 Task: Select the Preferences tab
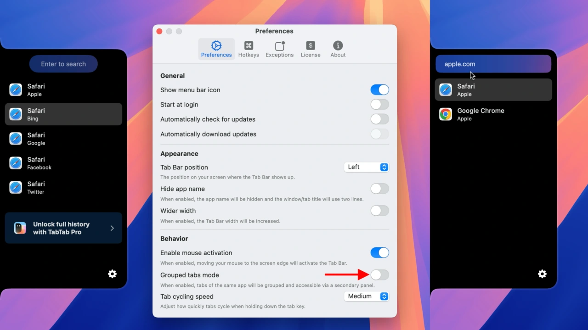click(216, 49)
